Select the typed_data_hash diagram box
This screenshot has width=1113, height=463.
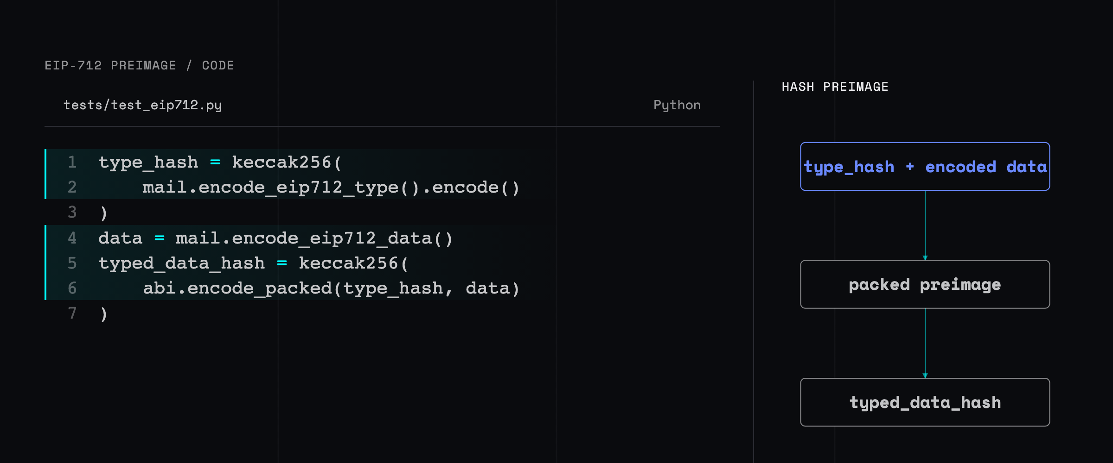click(x=925, y=402)
